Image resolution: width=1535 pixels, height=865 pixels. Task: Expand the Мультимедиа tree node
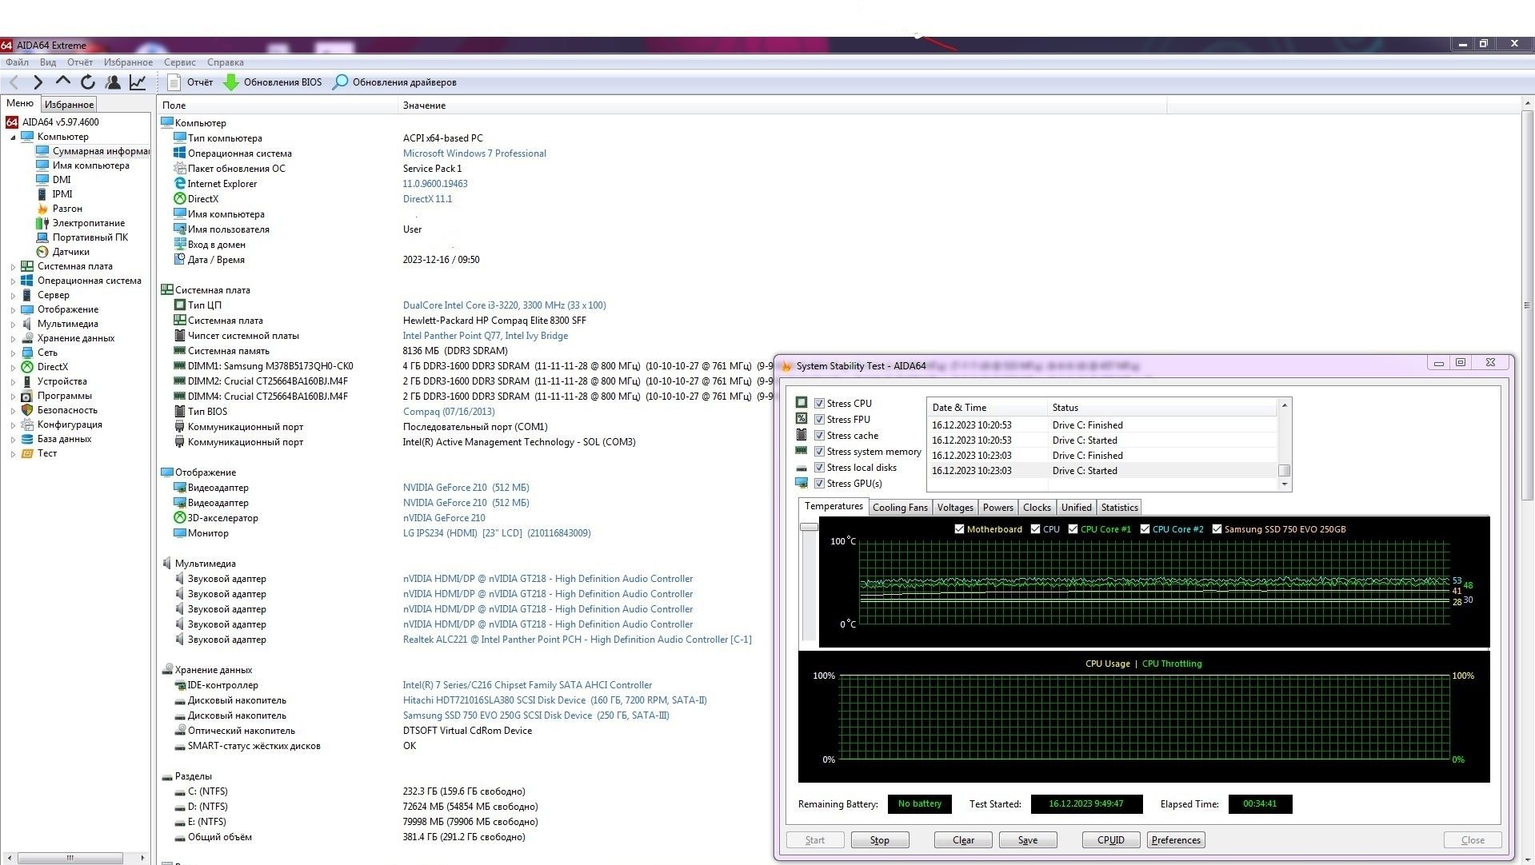[13, 325]
